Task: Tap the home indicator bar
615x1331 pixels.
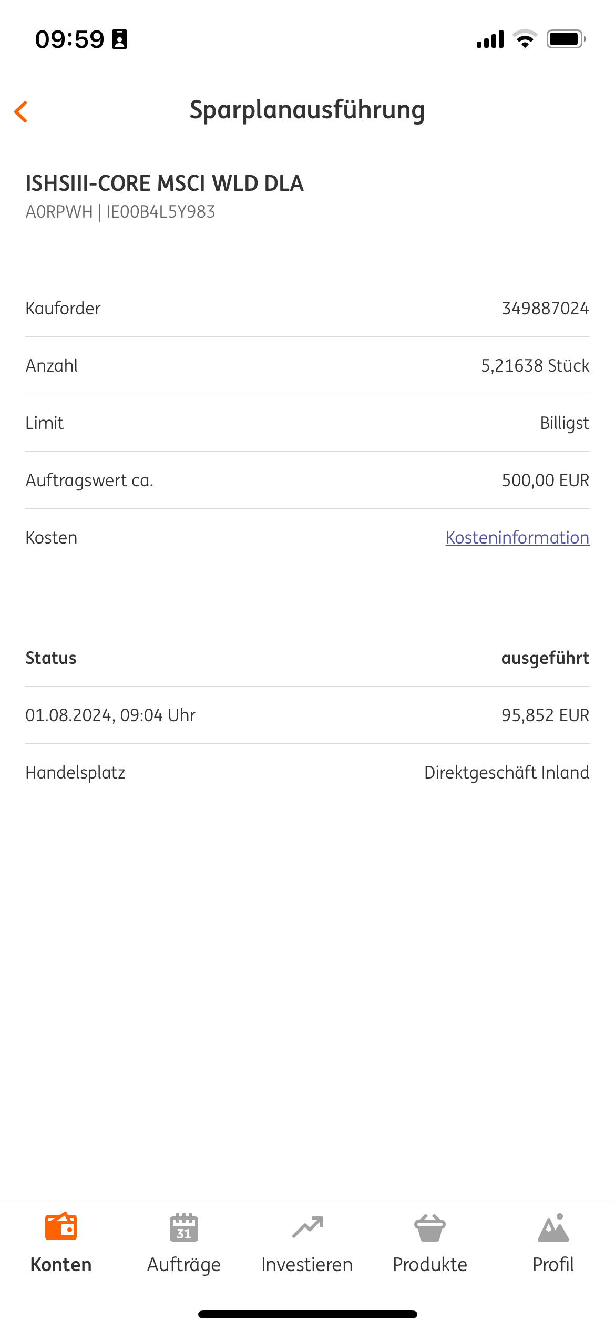Action: [x=307, y=1314]
